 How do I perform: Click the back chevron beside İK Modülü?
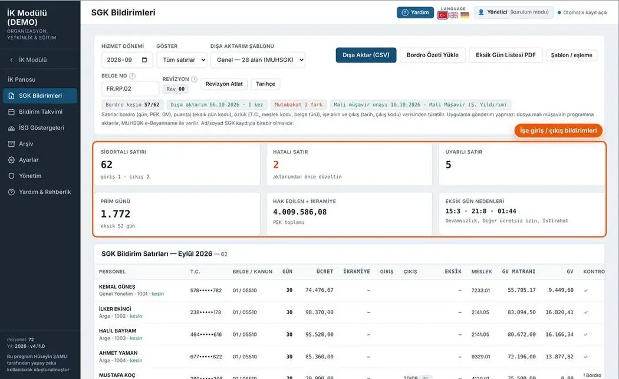[11, 60]
